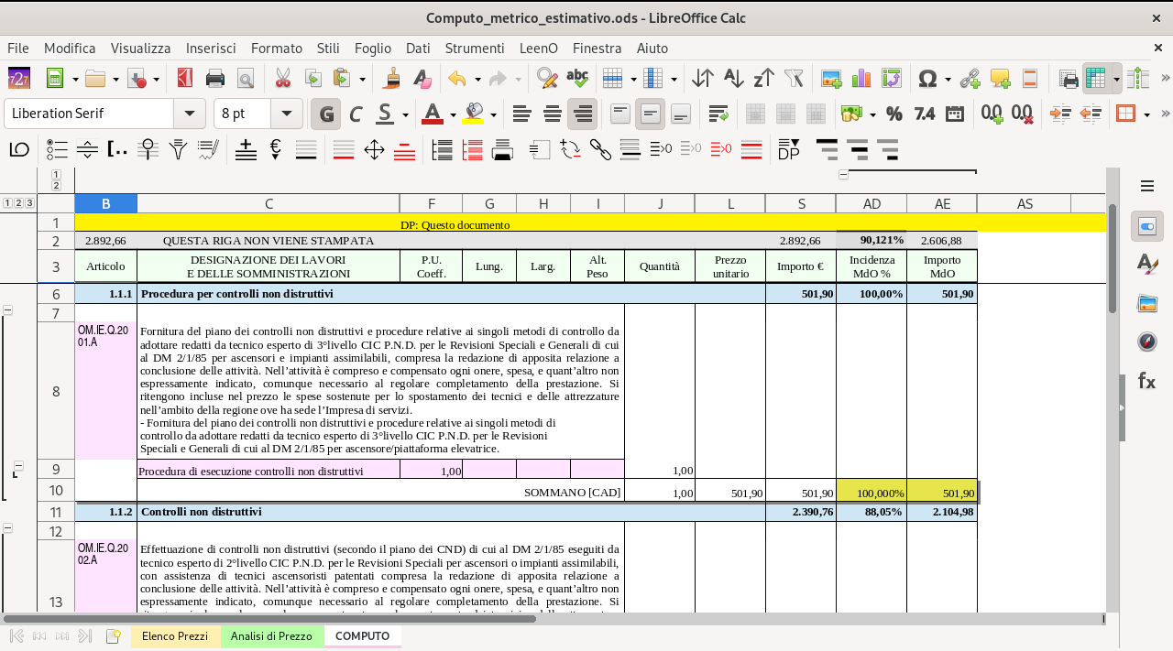Click the LeenO euro toolbar icon
This screenshot has height=651, width=1173.
click(x=276, y=149)
